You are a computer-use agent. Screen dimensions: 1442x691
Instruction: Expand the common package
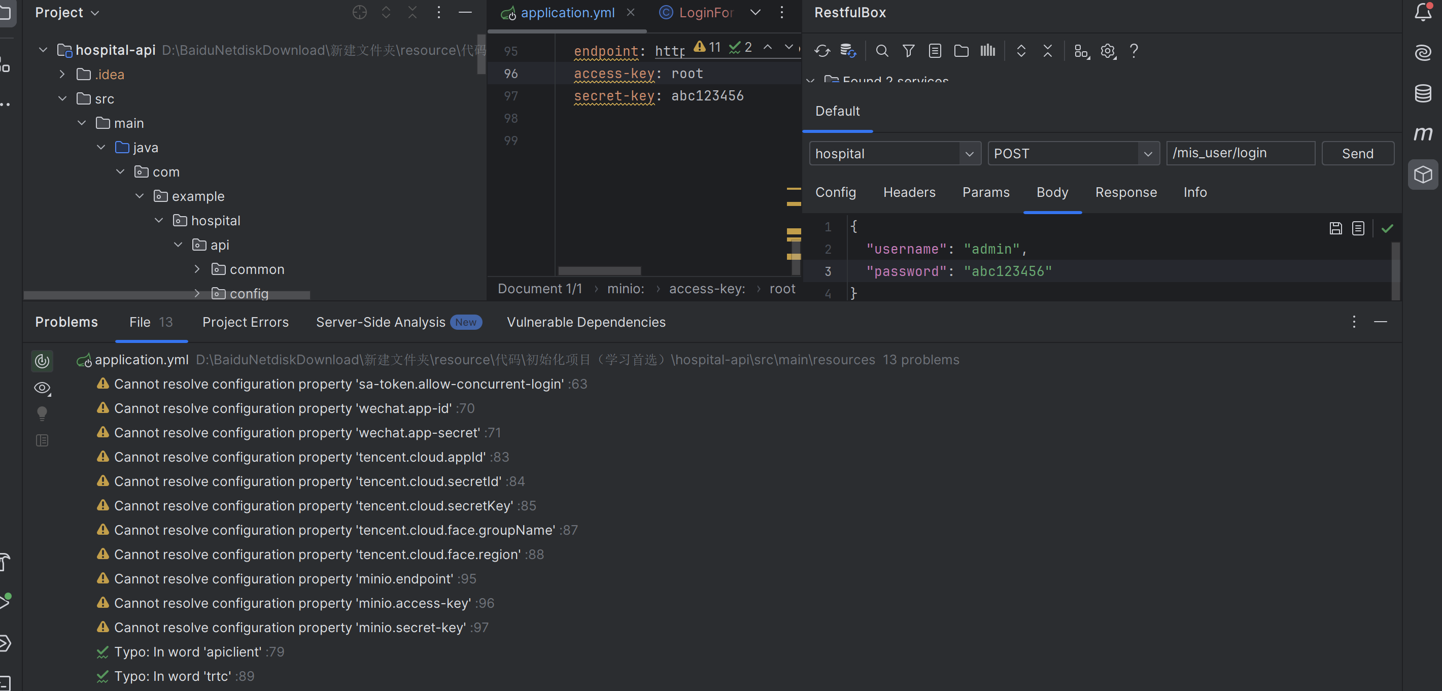click(196, 269)
